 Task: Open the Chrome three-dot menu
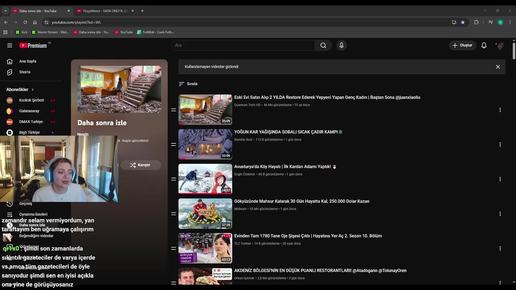(510, 23)
